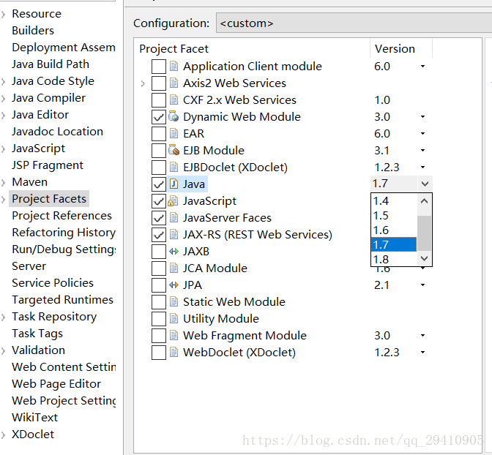Check the EJB Module checkbox

[159, 150]
